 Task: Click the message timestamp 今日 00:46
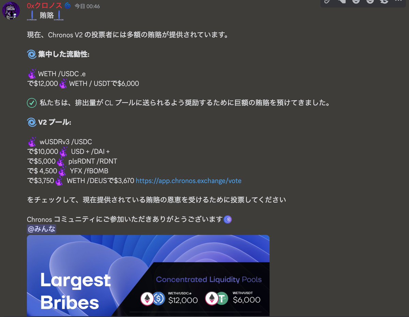[x=87, y=6]
